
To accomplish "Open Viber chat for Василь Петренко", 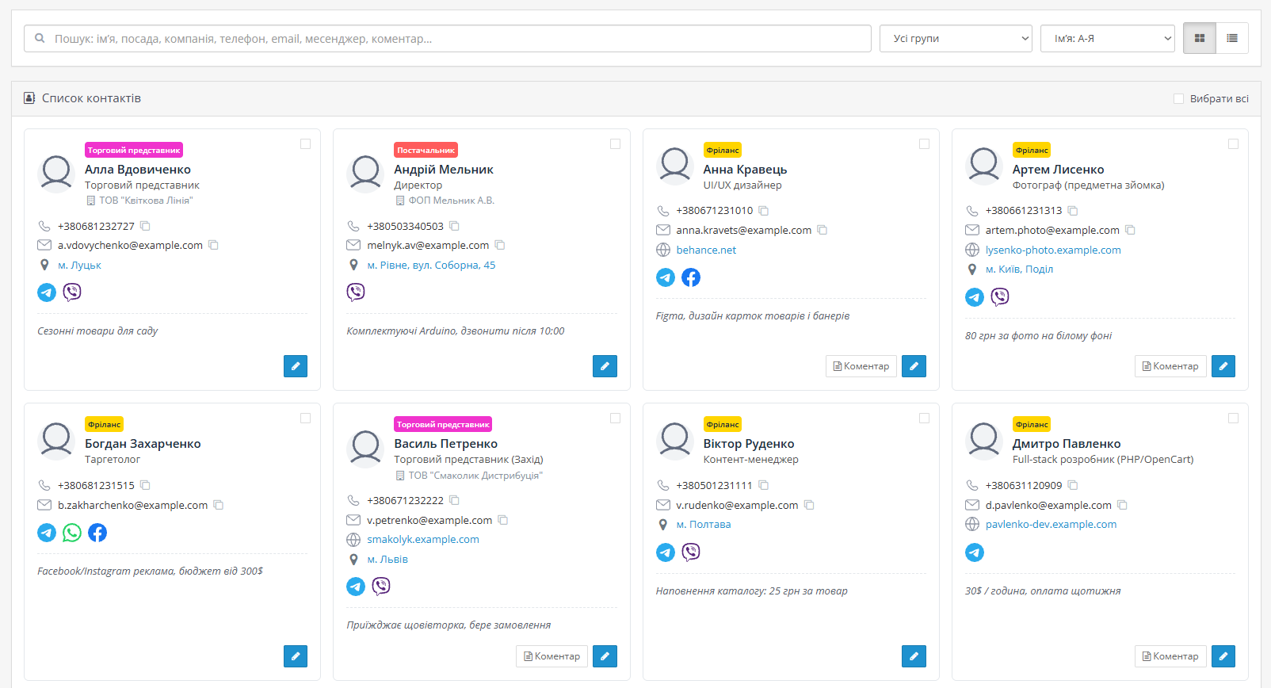I will click(381, 587).
